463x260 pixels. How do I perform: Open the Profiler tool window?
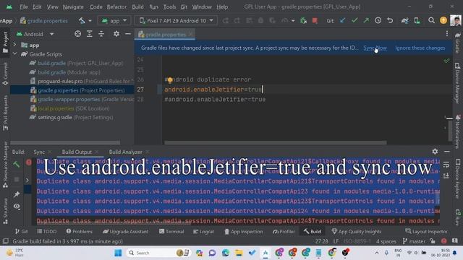pos(284,232)
